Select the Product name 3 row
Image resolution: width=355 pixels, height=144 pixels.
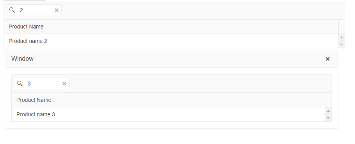168,114
